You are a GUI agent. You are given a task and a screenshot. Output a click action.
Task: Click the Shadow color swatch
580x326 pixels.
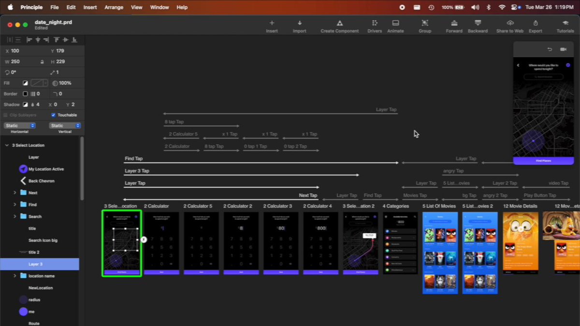25,104
